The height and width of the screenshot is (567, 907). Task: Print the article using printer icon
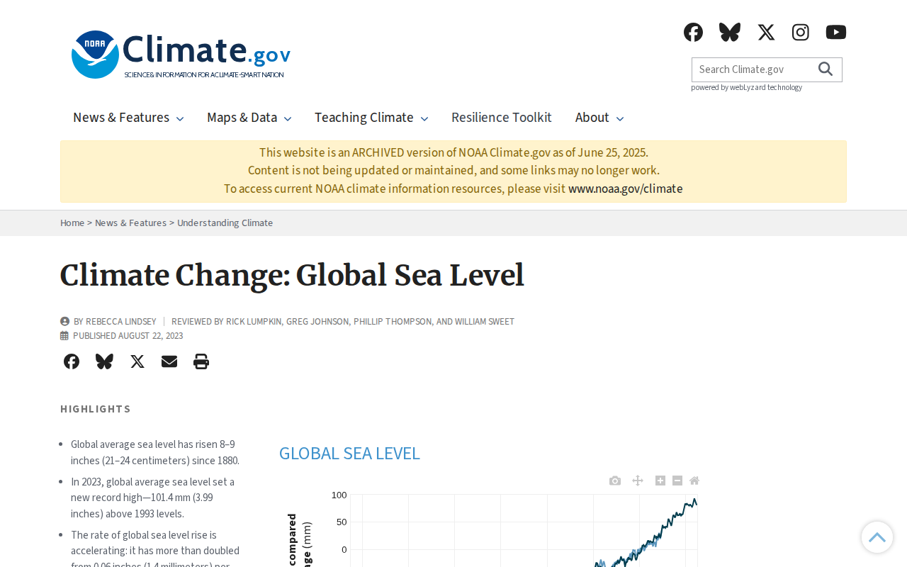click(201, 361)
